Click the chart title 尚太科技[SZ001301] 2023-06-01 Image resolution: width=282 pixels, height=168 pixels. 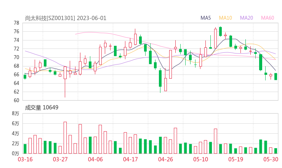point(66,18)
